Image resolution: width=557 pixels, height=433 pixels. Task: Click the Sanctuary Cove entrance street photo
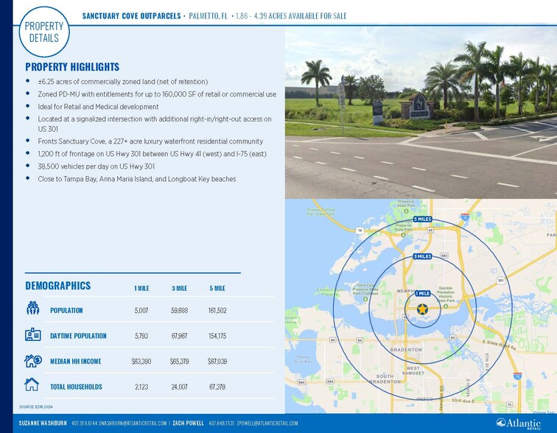420,110
